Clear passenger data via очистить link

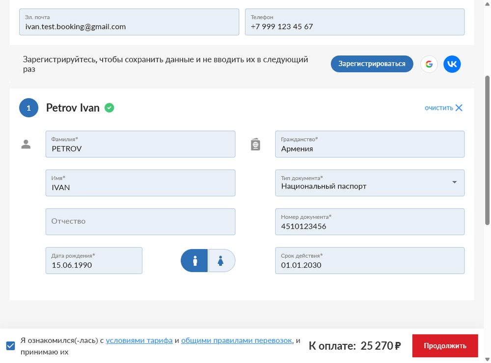(438, 108)
